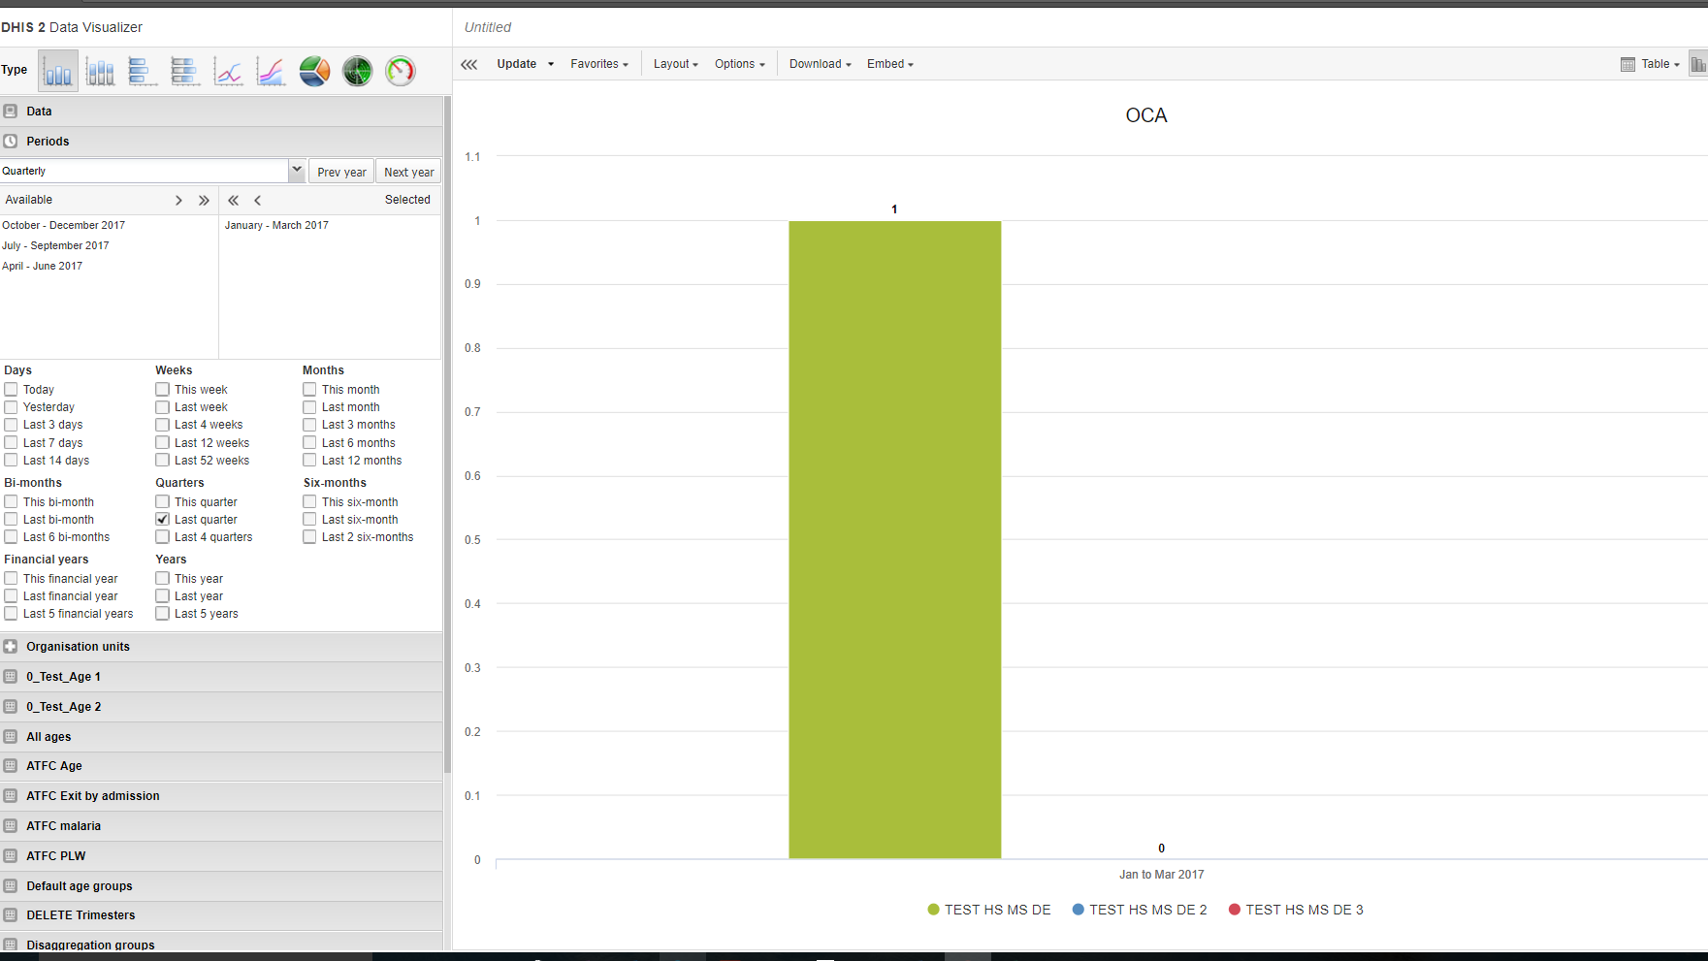Click the green TEST HS MS DE legend swatch
Screen dimensions: 1708x961
point(933,910)
